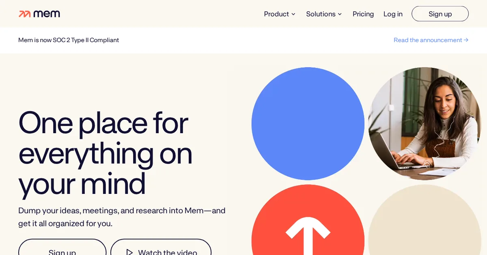The image size is (487, 255).
Task: Expand the Solutions dropdown menu
Action: (x=324, y=14)
